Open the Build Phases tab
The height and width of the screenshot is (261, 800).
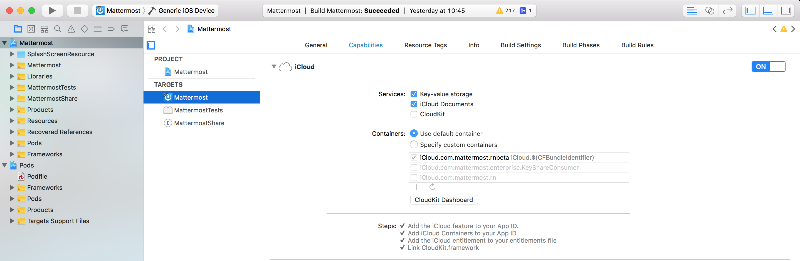(x=581, y=45)
